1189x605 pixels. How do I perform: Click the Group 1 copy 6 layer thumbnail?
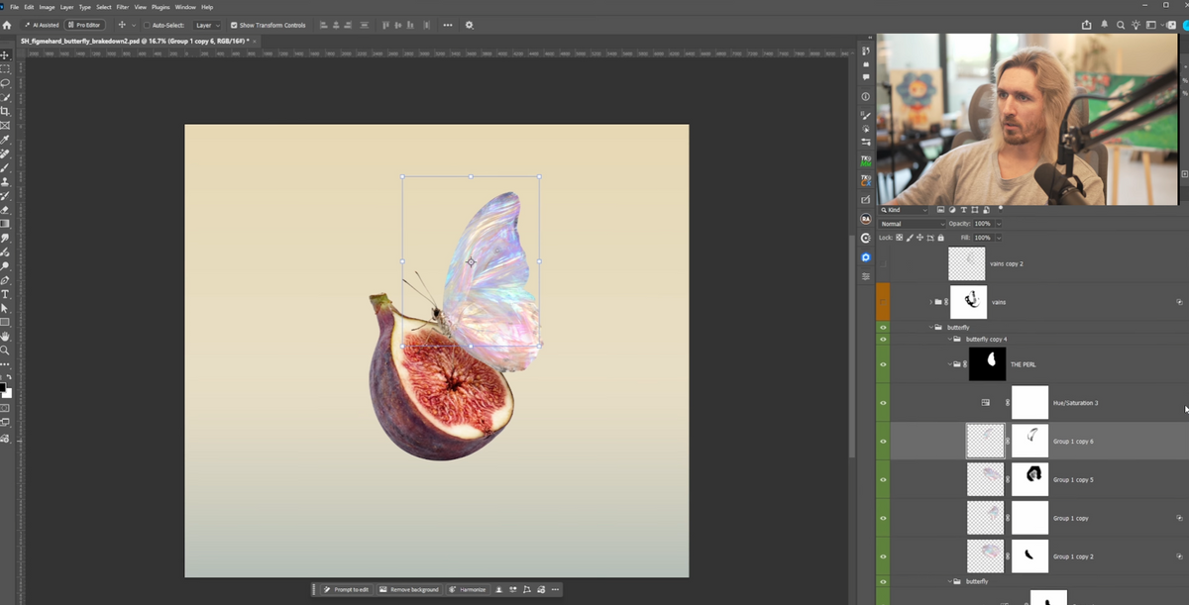click(985, 442)
